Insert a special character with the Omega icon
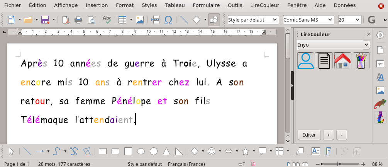The width and height of the screenshot is (388, 167). coord(168,20)
